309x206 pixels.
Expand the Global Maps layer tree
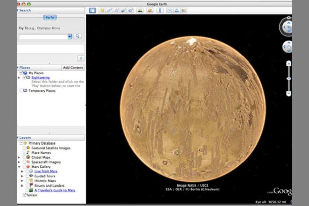pos(19,157)
